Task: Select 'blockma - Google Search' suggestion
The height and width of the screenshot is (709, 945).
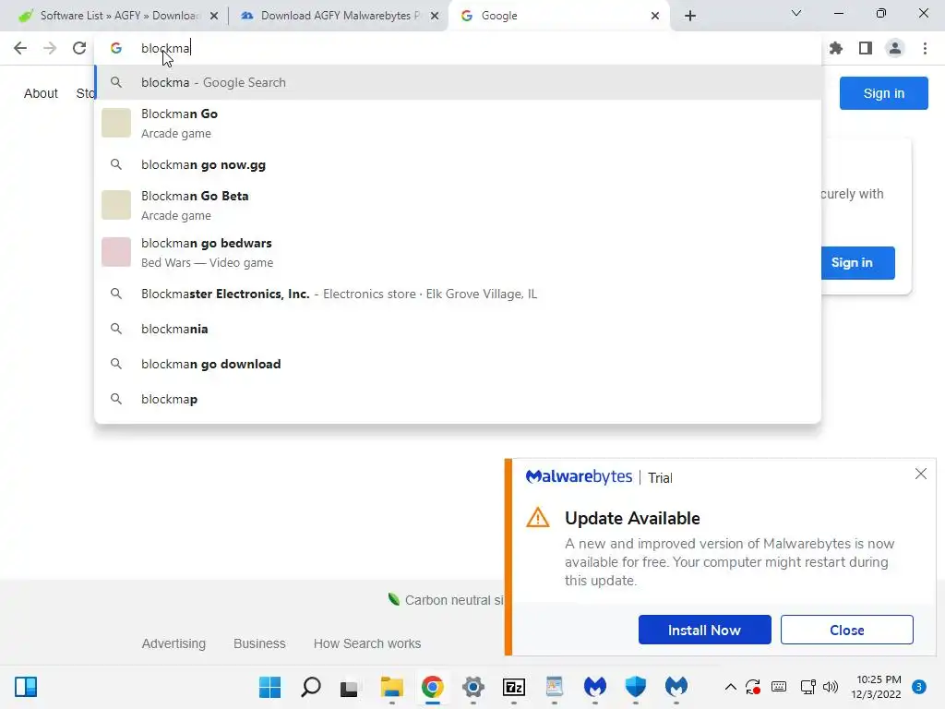Action: (458, 82)
